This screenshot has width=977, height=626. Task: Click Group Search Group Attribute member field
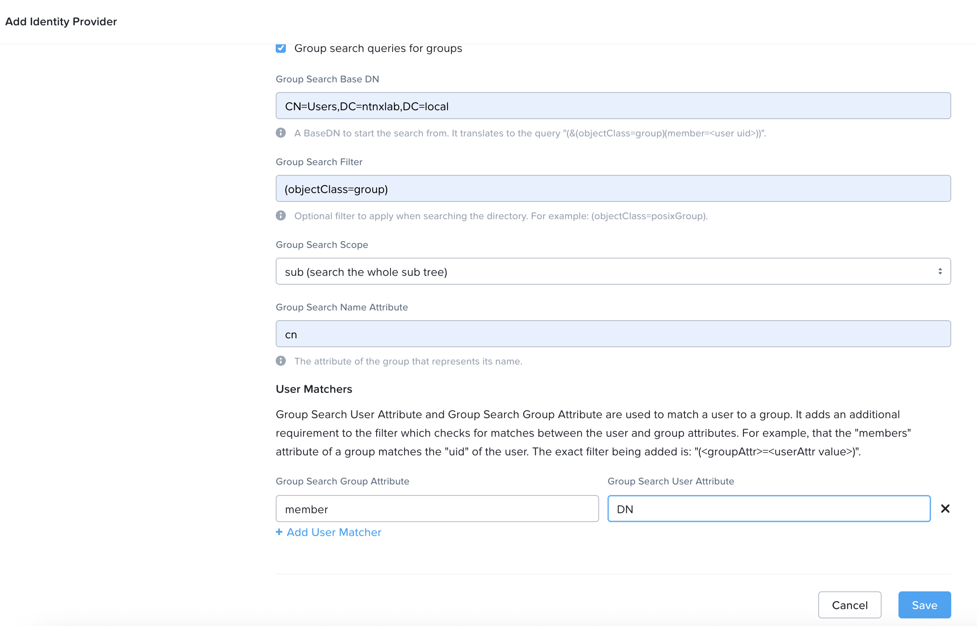pos(437,509)
